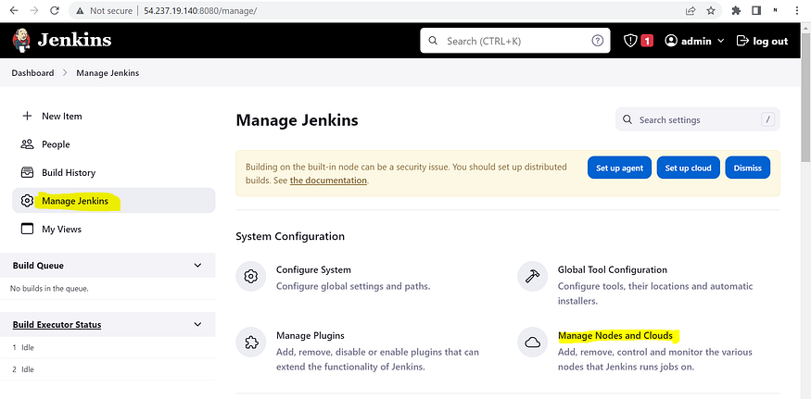811x399 pixels.
Task: Select New Item in the sidebar
Action: [x=113, y=117]
